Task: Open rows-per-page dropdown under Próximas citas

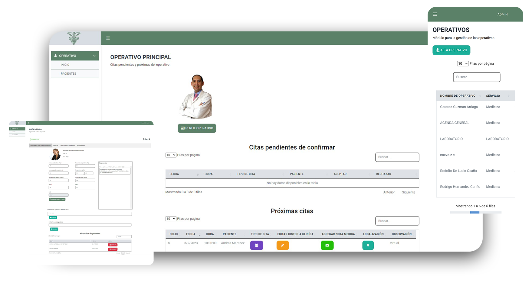Action: (171, 219)
